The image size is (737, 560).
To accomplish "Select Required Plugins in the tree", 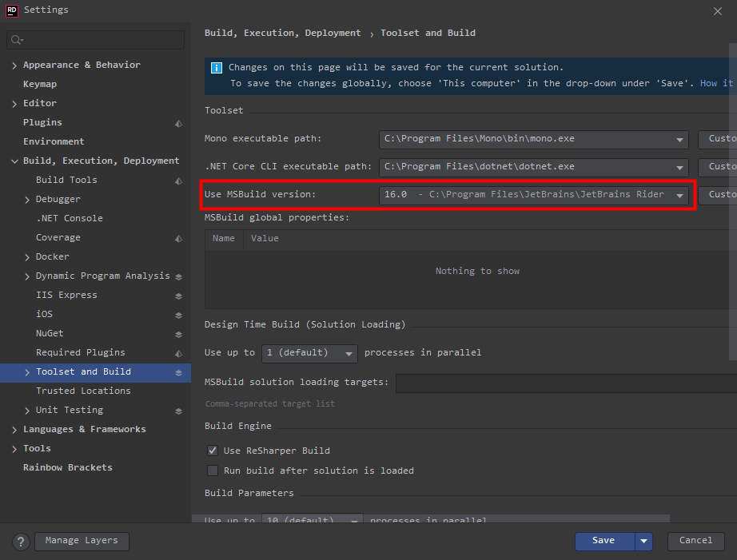I will click(x=81, y=352).
